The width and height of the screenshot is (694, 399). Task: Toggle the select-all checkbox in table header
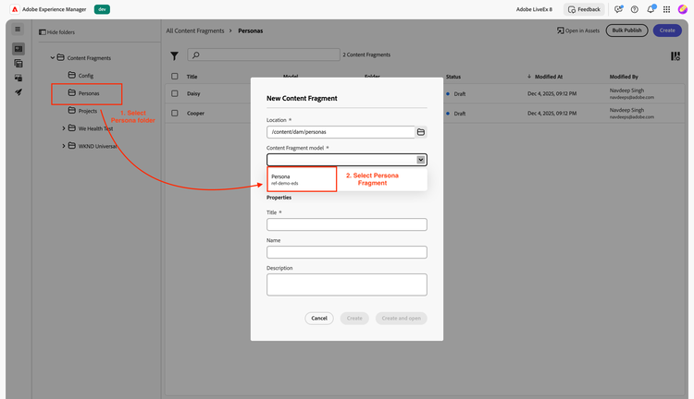point(175,77)
